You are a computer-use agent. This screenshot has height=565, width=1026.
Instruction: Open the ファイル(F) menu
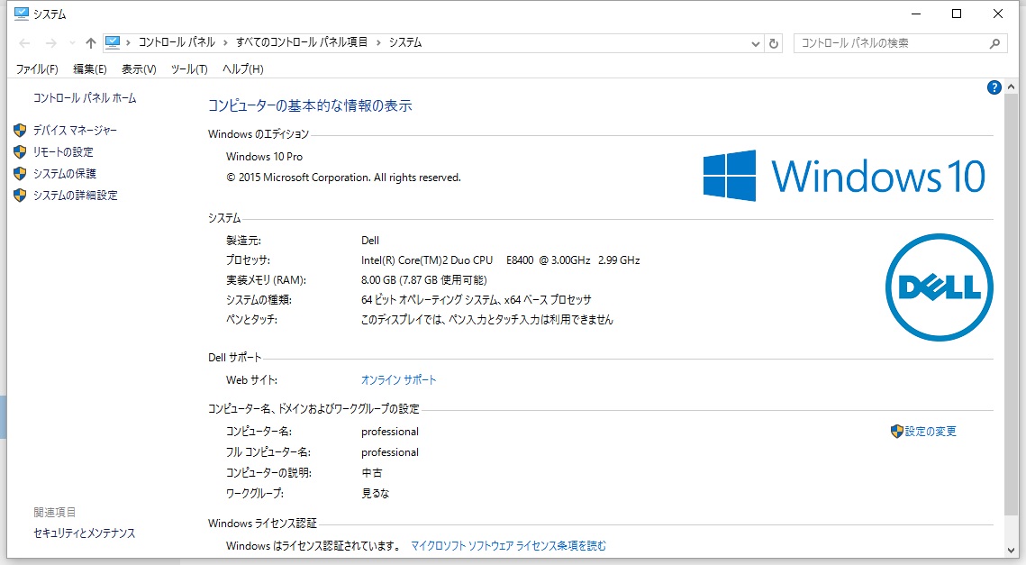pos(37,68)
